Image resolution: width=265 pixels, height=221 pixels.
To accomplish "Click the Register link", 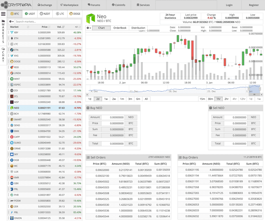I will pos(254,5).
